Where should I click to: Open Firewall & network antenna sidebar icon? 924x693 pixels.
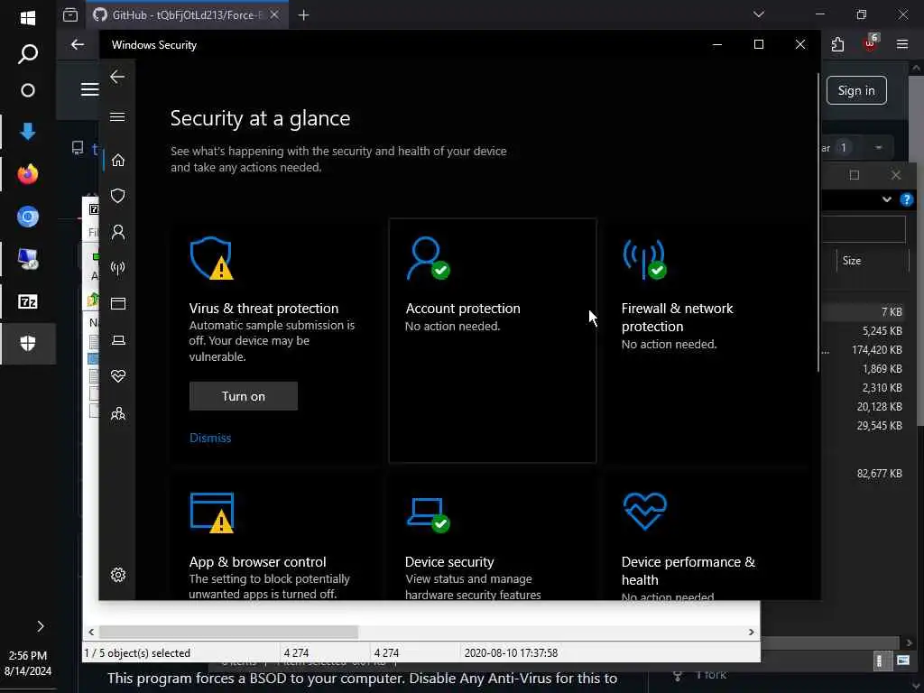point(118,268)
